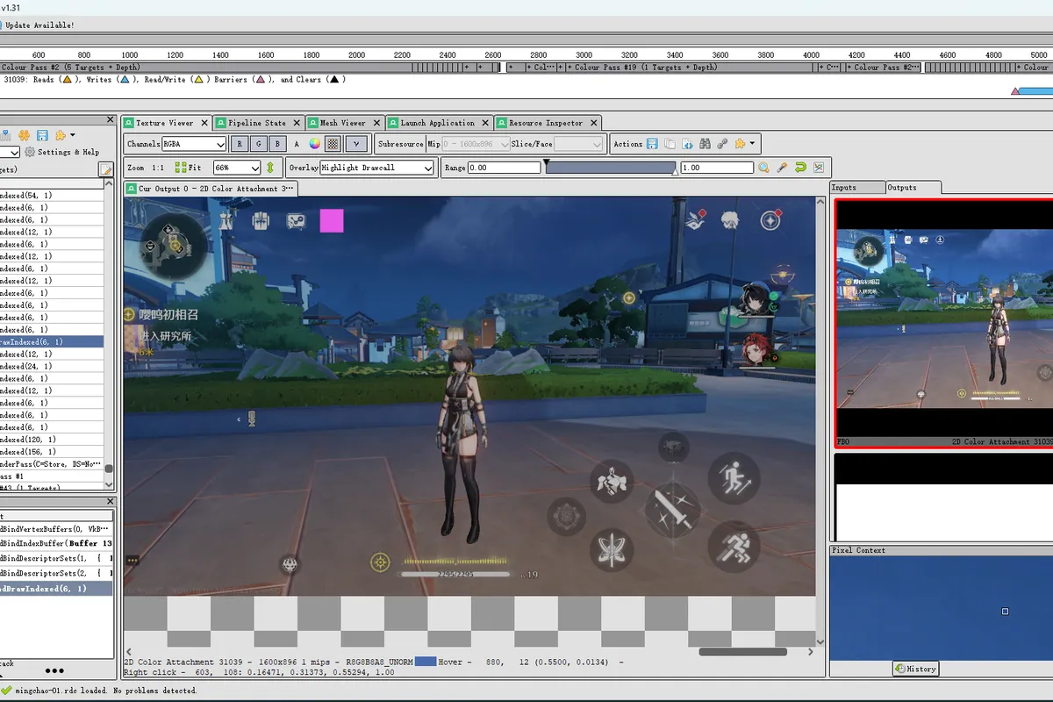The height and width of the screenshot is (702, 1053).
Task: Click copy texture to clipboard icon
Action: tap(670, 144)
